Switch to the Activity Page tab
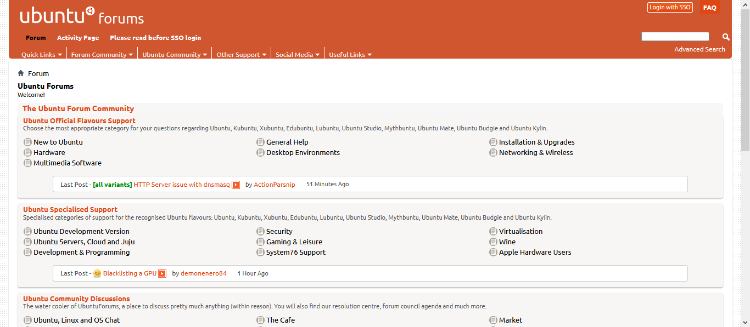750x327 pixels. click(78, 38)
